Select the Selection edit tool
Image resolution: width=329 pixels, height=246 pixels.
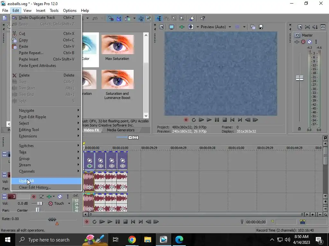174,18
